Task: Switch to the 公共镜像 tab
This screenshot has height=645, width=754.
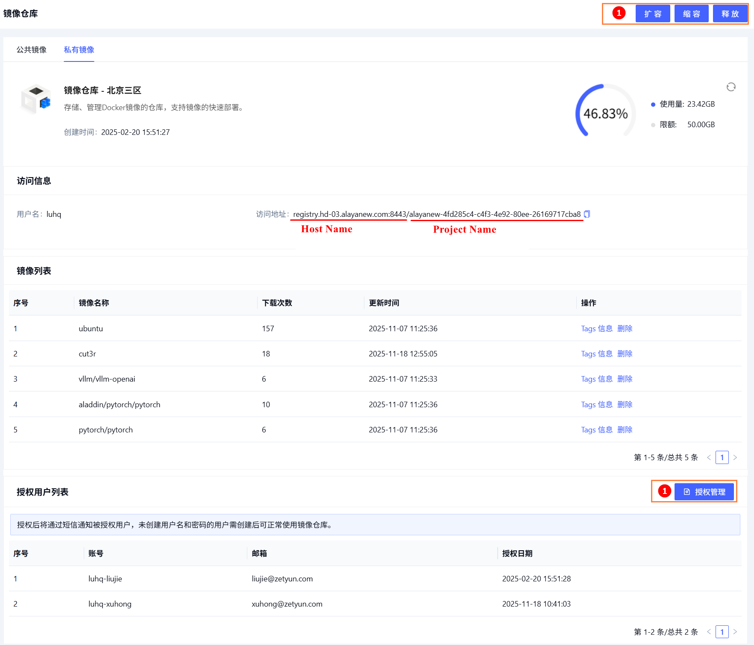Action: tap(32, 50)
